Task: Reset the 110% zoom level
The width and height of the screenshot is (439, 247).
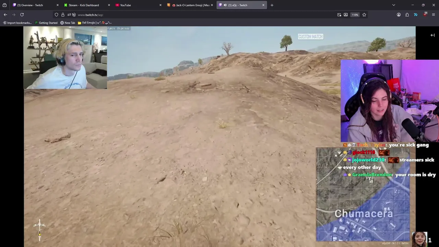Action: click(x=355, y=15)
